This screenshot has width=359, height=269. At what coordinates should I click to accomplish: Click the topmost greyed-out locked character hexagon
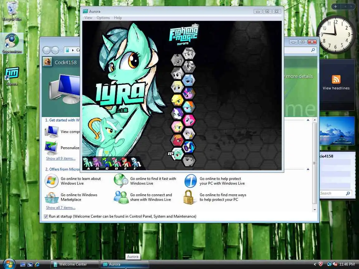pos(189,54)
